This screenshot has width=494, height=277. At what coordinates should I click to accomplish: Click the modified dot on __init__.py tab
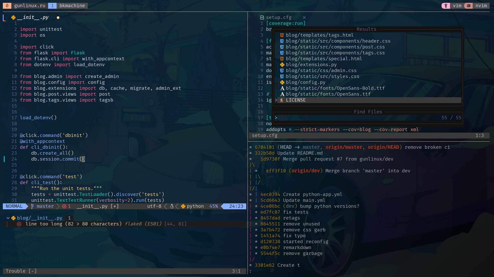click(58, 17)
